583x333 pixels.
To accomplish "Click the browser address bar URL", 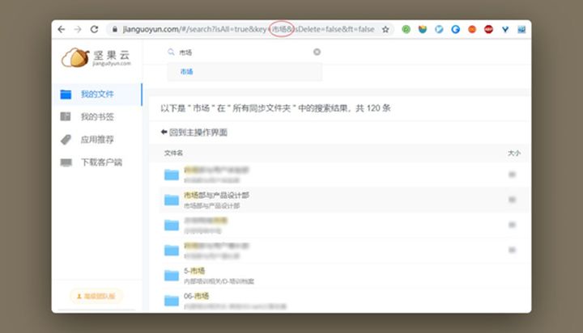I will click(x=243, y=29).
